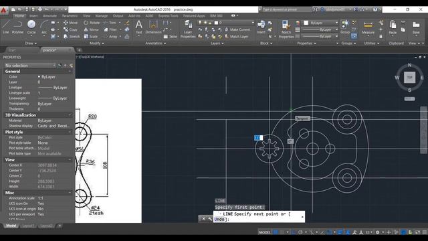
Task: Click the MODEL status bar button
Action: tap(265, 232)
